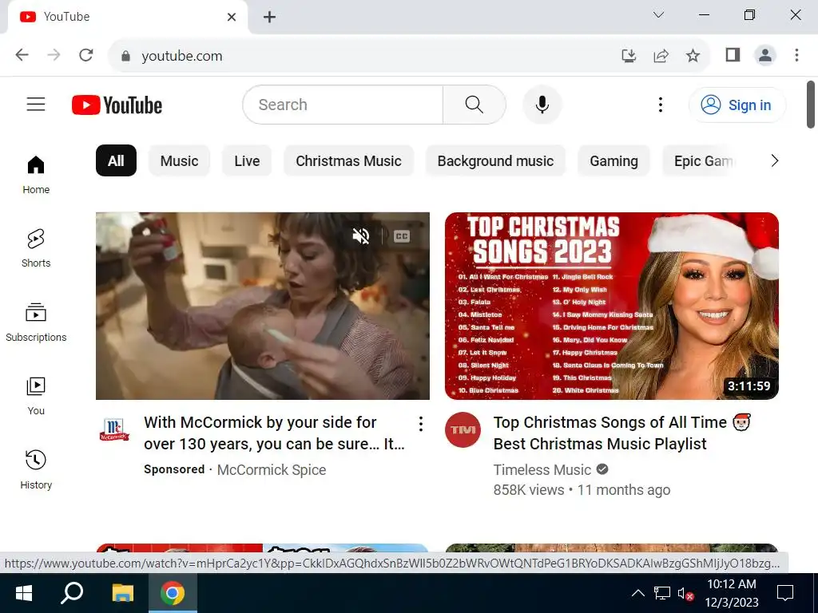Show hidden system tray icons
The width and height of the screenshot is (818, 613).
click(637, 593)
